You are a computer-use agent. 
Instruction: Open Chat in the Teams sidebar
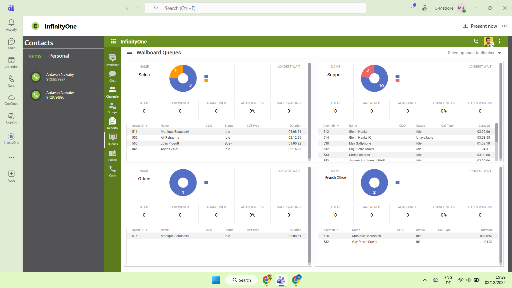click(x=11, y=44)
